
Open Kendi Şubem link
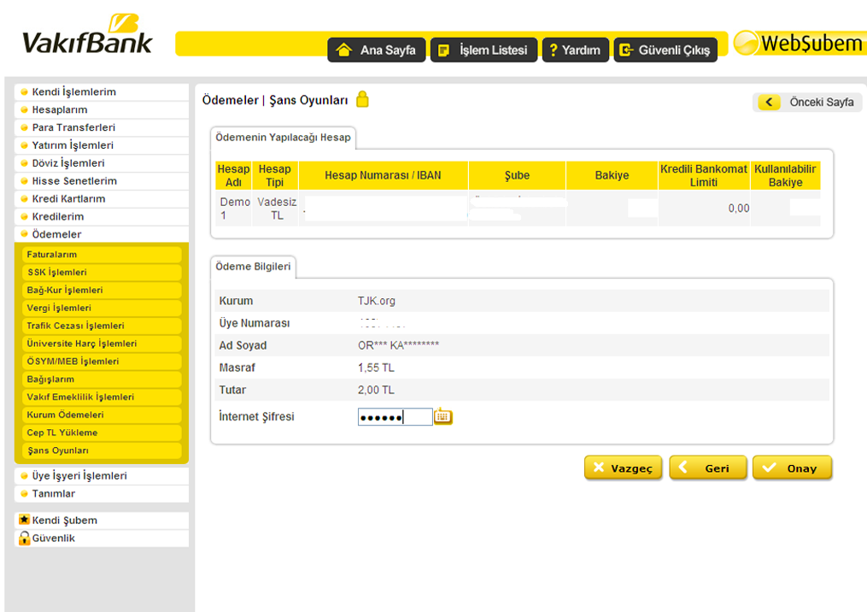[101, 521]
